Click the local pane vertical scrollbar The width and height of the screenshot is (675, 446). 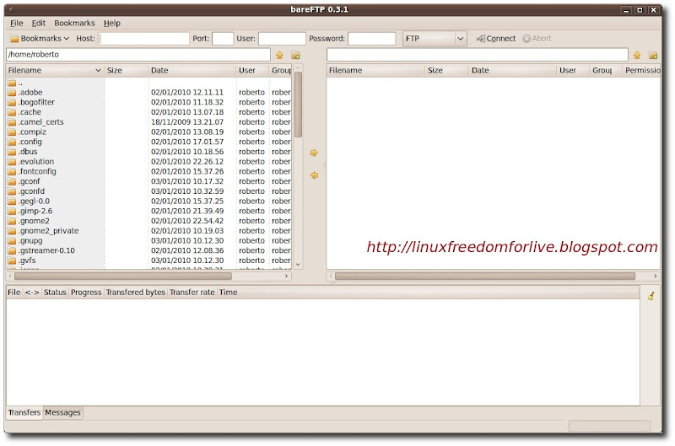(x=298, y=105)
